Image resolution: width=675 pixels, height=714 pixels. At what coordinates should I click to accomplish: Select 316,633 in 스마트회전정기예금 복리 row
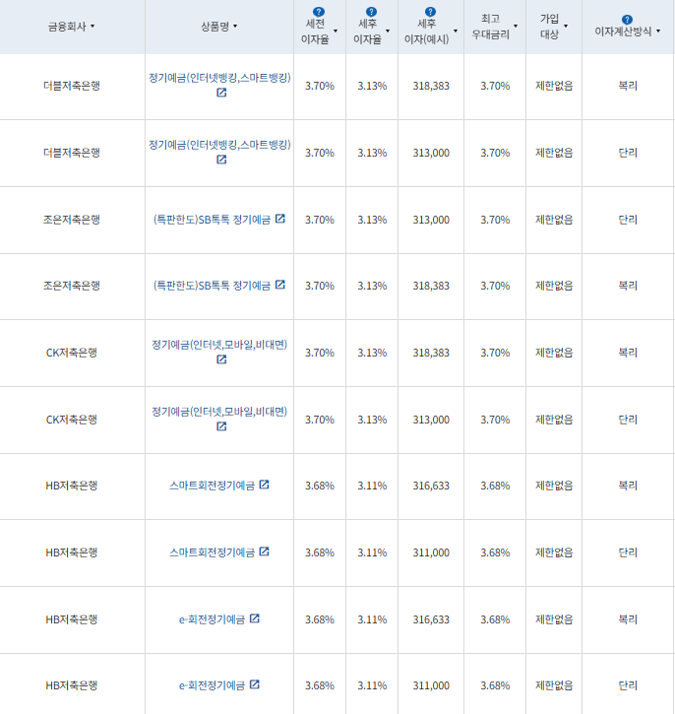click(431, 486)
